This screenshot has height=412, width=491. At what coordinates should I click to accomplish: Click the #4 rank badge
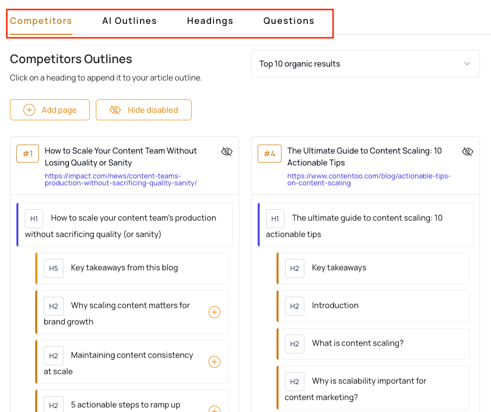269,154
